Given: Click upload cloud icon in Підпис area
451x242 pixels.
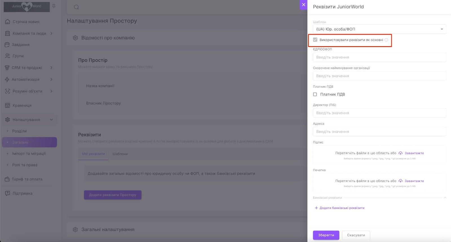Looking at the screenshot, I should (x=401, y=153).
